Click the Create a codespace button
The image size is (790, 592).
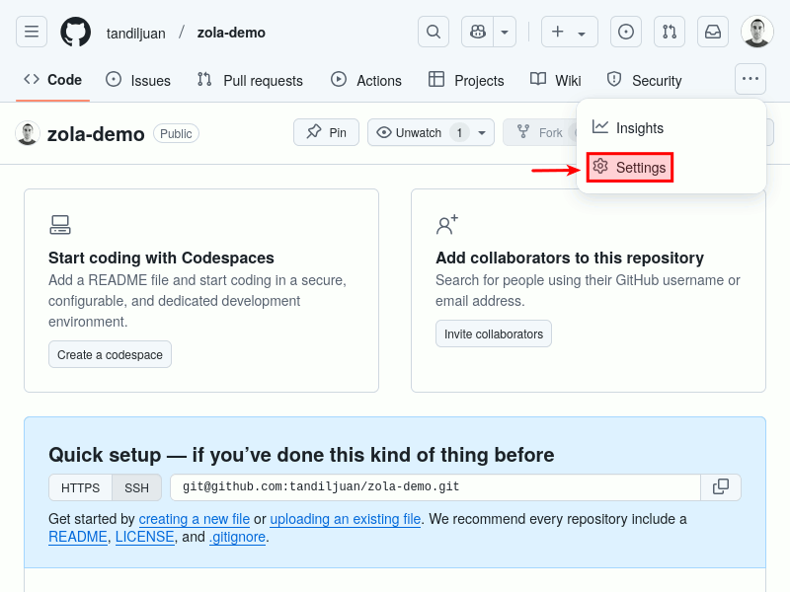[x=110, y=354]
